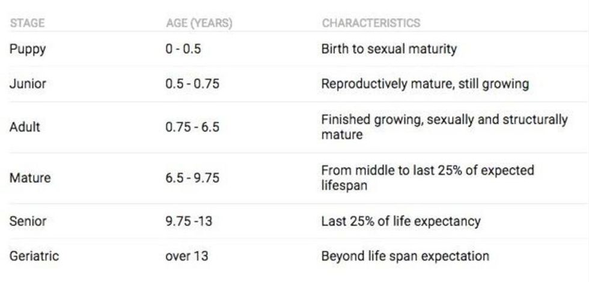Click the Geriatric stage cell
The width and height of the screenshot is (589, 282).
coord(34,256)
